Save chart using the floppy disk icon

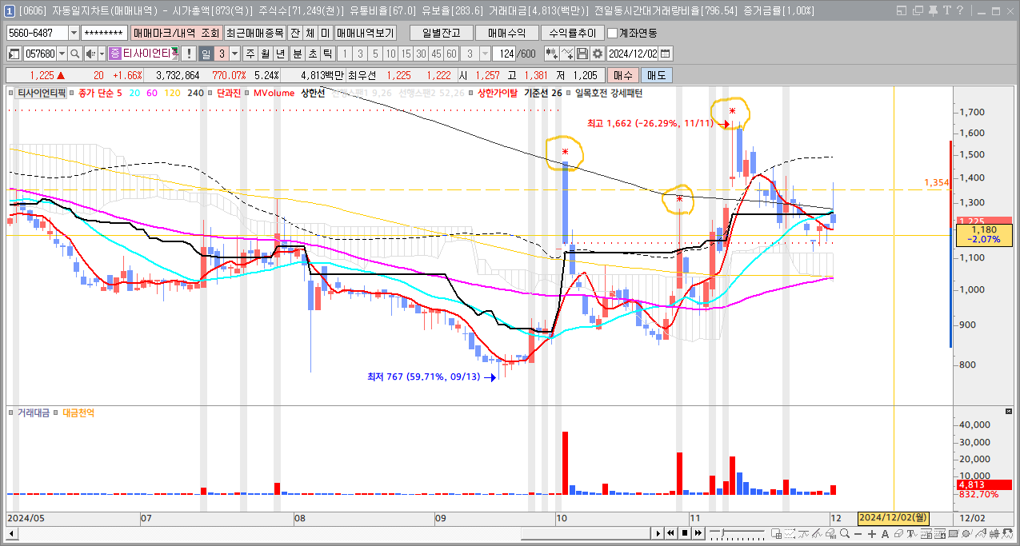click(582, 54)
